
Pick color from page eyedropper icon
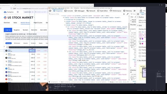coord(128,14)
